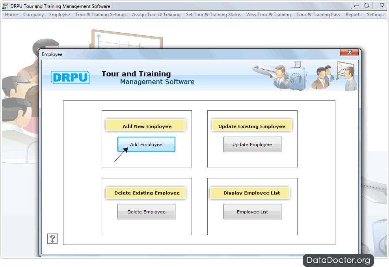Screen dimensions: 389x267
Task: Open Tour & Training Settings menu
Action: [101, 15]
